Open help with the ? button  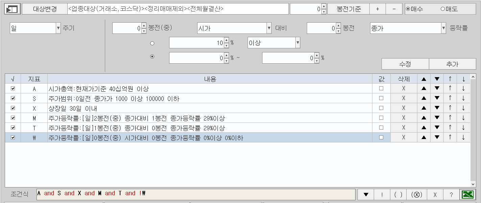(451, 195)
